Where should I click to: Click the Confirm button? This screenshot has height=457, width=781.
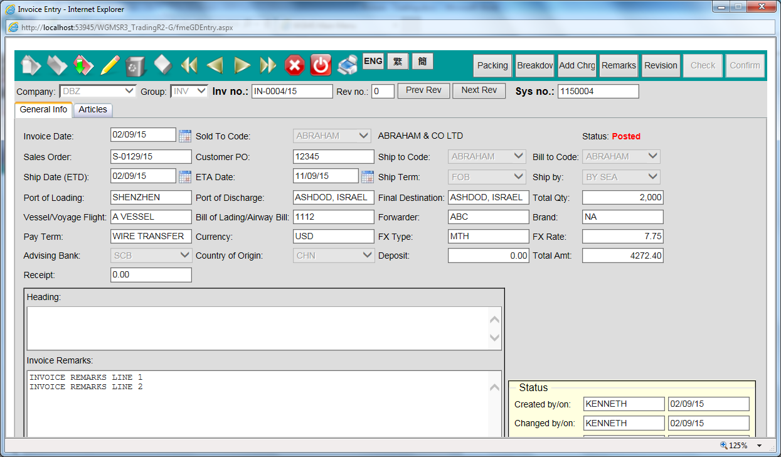point(745,65)
